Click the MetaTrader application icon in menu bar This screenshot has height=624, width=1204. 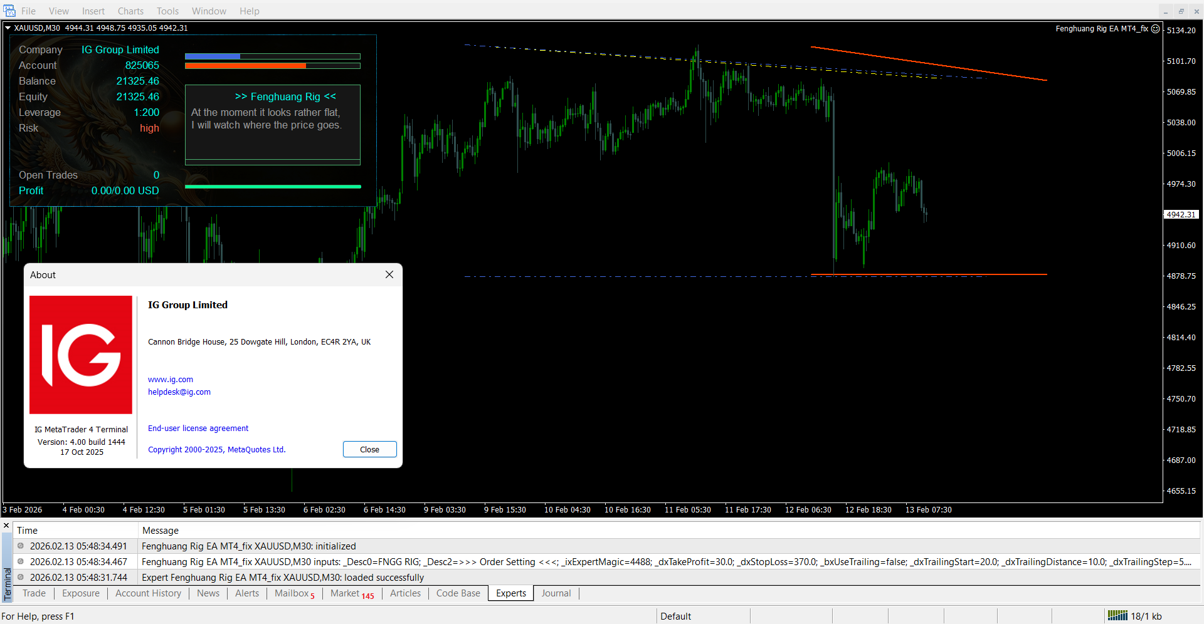[x=9, y=11]
